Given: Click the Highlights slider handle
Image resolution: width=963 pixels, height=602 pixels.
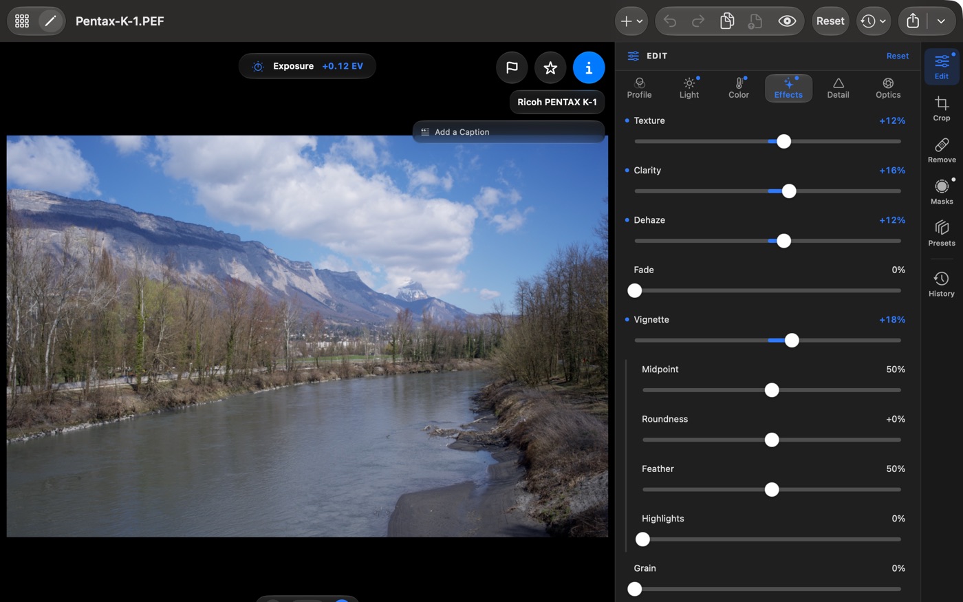Looking at the screenshot, I should [x=642, y=539].
